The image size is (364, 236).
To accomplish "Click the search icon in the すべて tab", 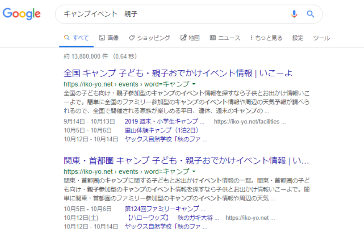I will click(x=67, y=38).
